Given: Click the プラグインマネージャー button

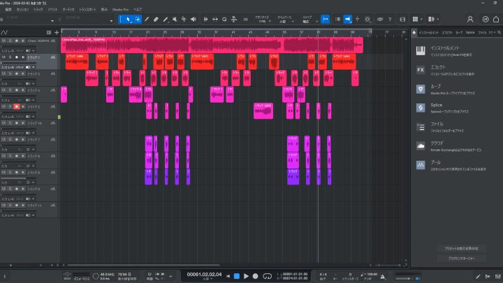Looking at the screenshot, I should click(x=461, y=259).
